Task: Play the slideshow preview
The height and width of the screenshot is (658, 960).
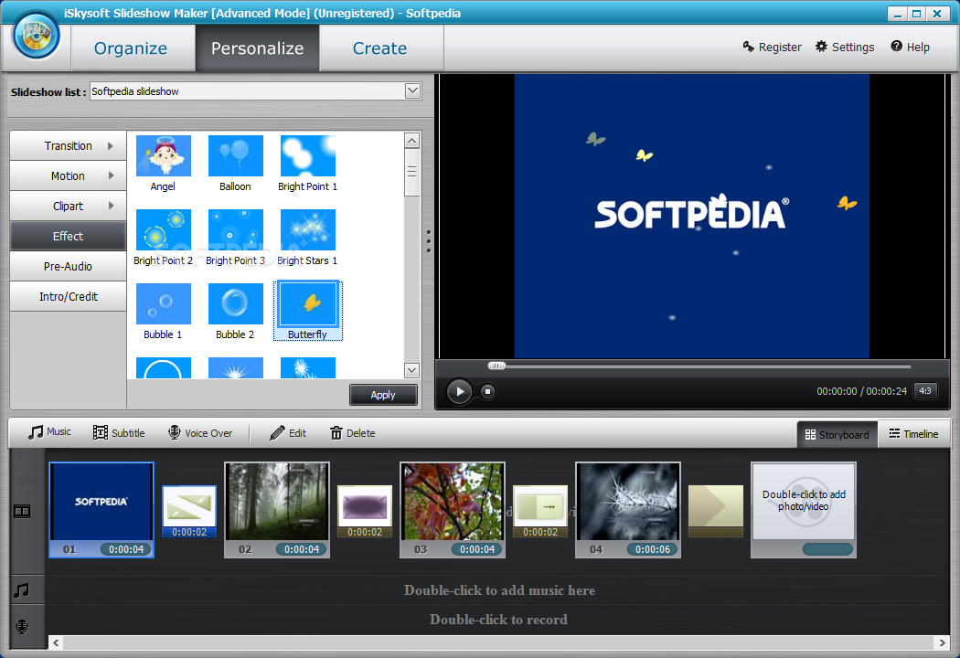Action: click(x=459, y=391)
